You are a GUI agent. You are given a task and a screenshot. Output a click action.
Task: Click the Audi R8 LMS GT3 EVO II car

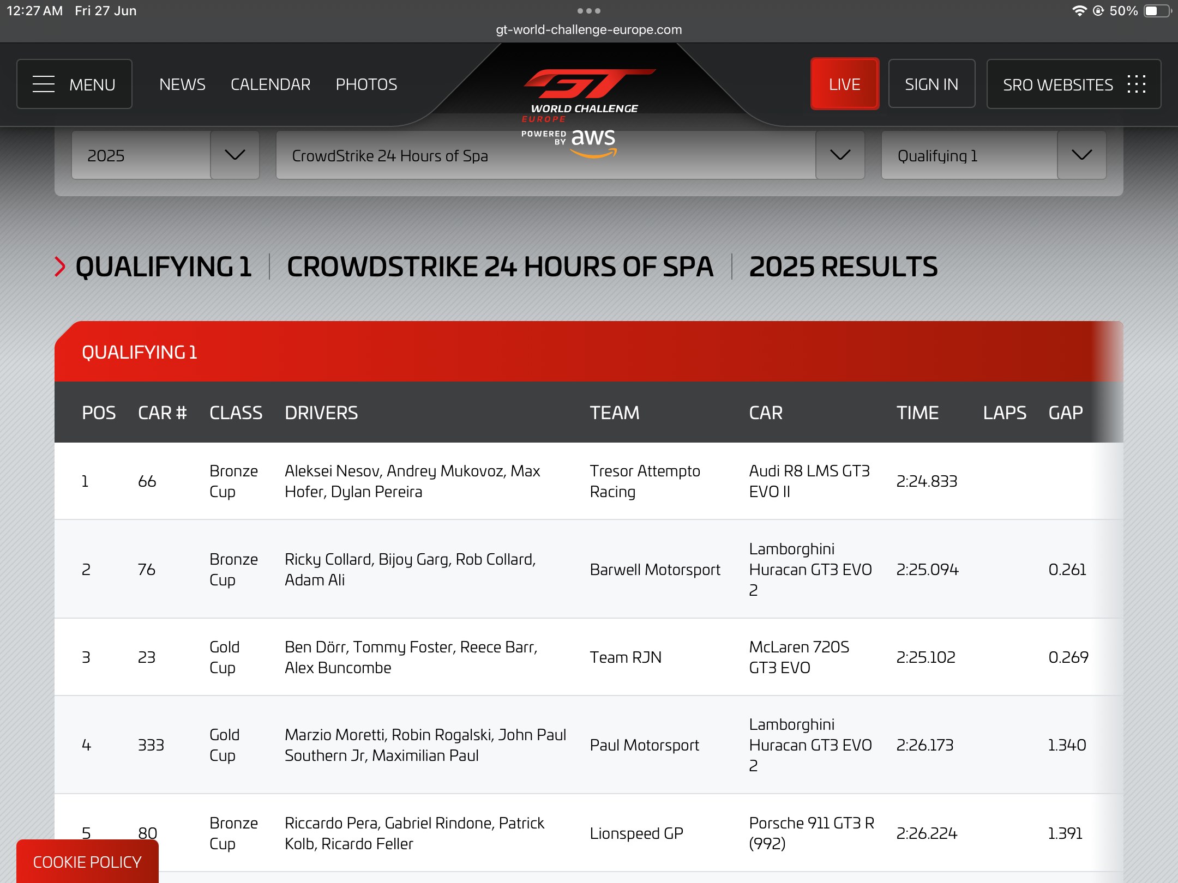coord(809,481)
